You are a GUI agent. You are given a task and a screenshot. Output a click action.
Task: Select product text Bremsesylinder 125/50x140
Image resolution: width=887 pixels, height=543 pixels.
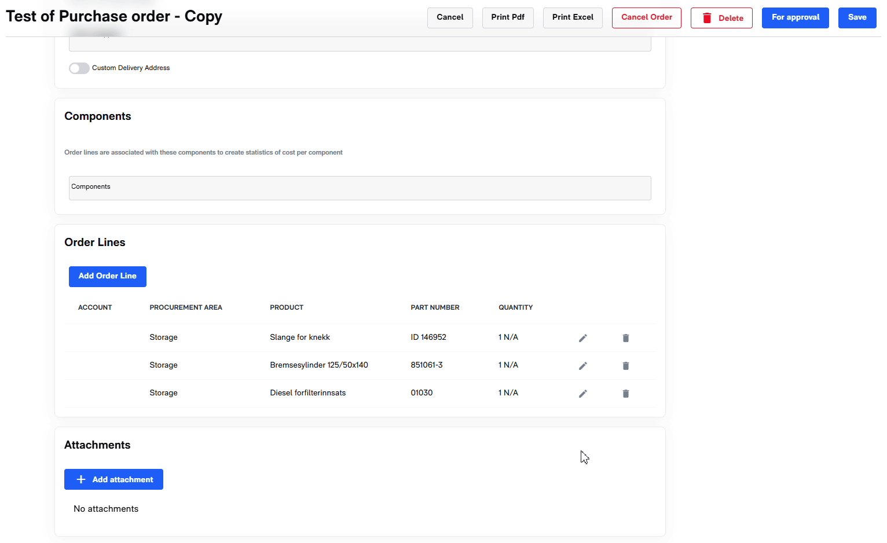319,365
